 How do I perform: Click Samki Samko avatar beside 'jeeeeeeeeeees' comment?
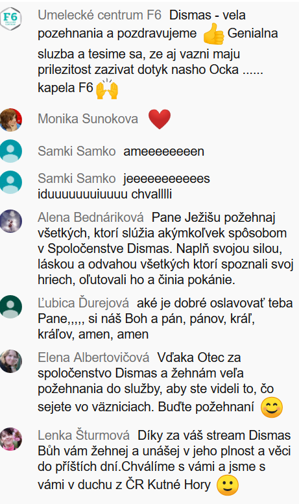click(x=11, y=182)
